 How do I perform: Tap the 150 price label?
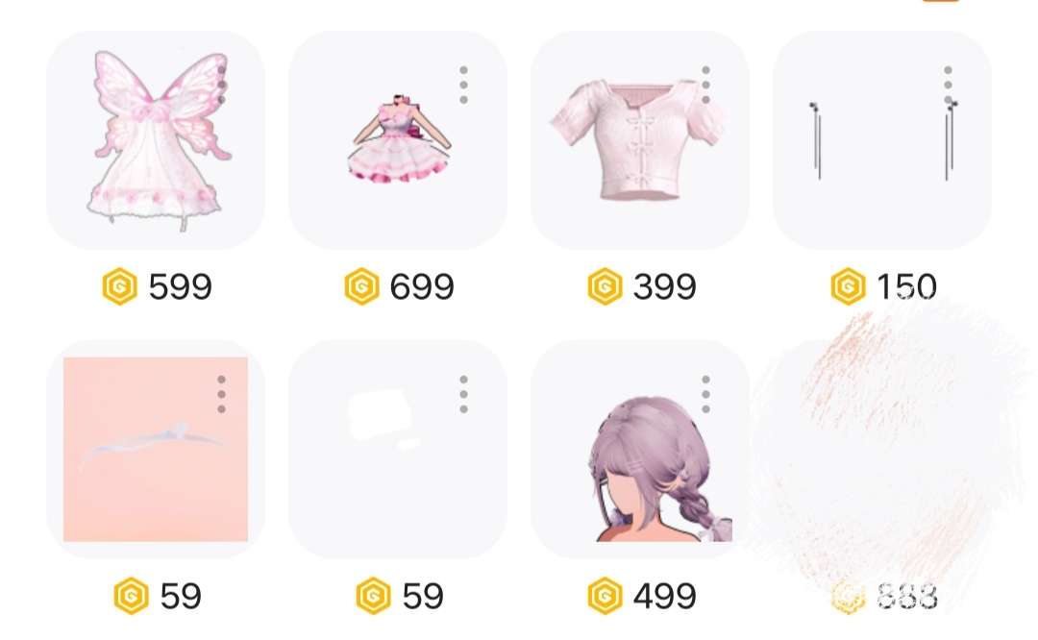[x=906, y=286]
